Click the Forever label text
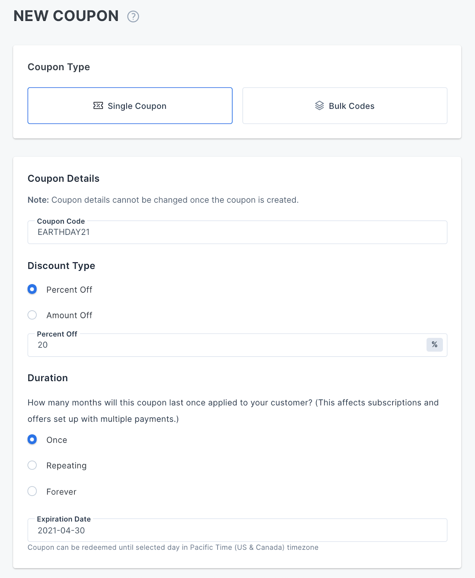 click(61, 492)
